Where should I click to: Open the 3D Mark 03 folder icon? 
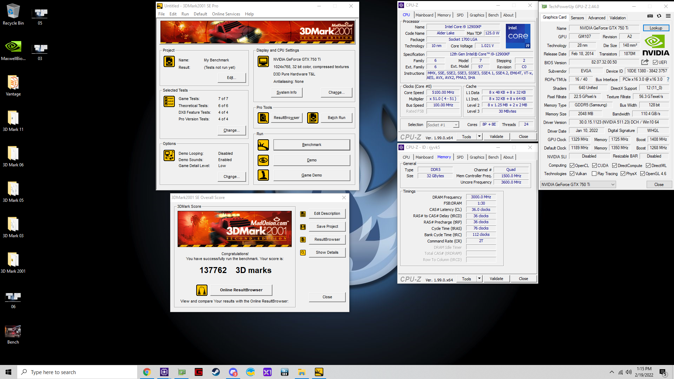[x=13, y=227]
